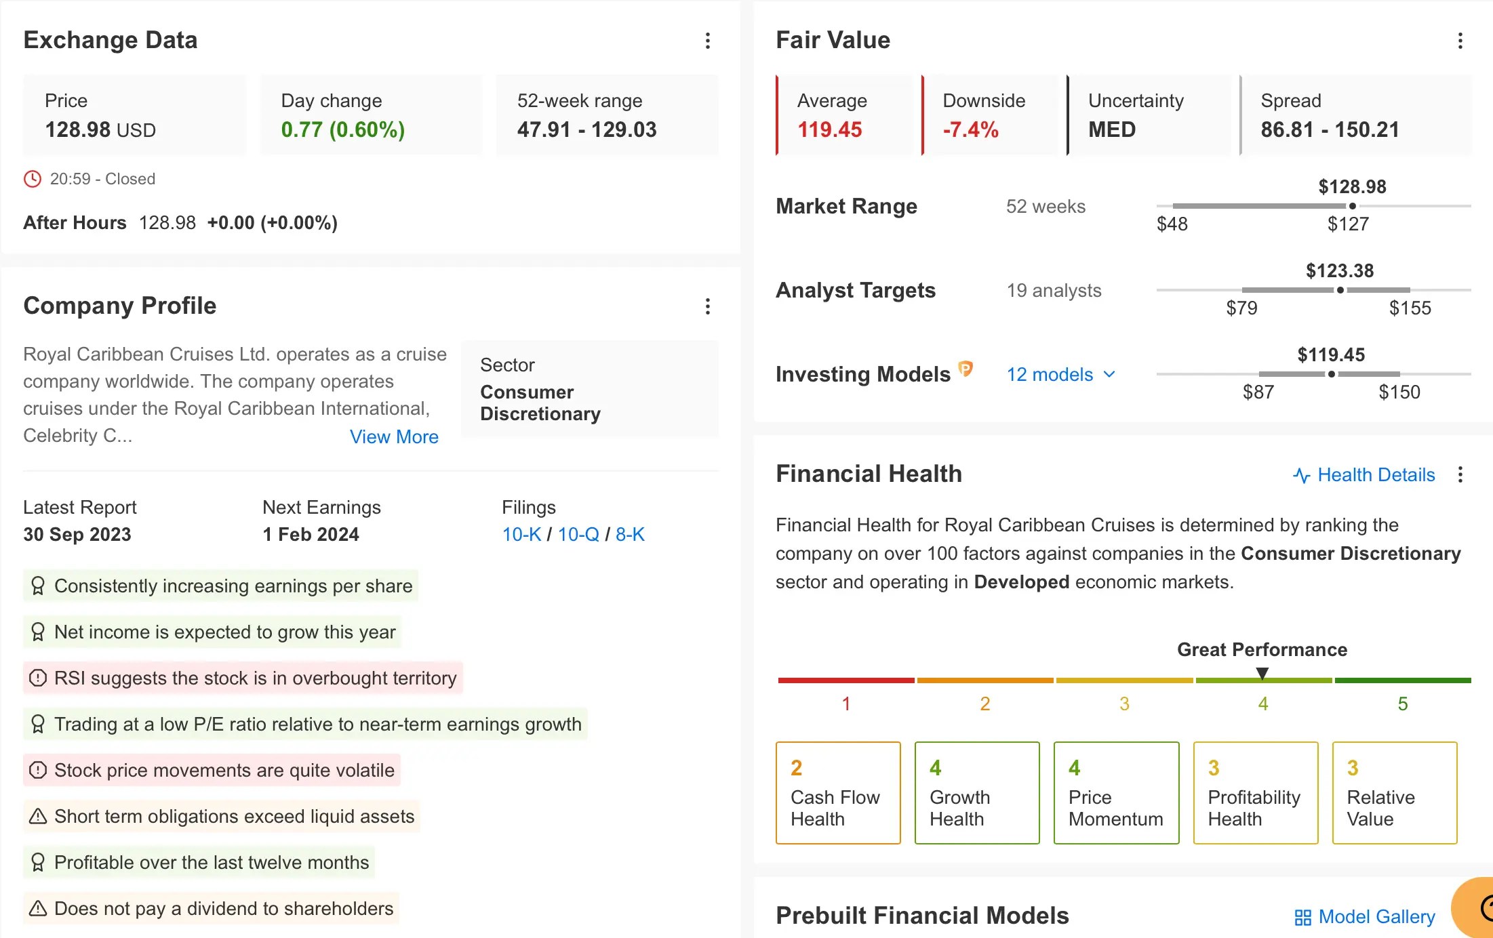Click the RSI overbought territory warning
This screenshot has height=938, width=1493.
[x=243, y=678]
